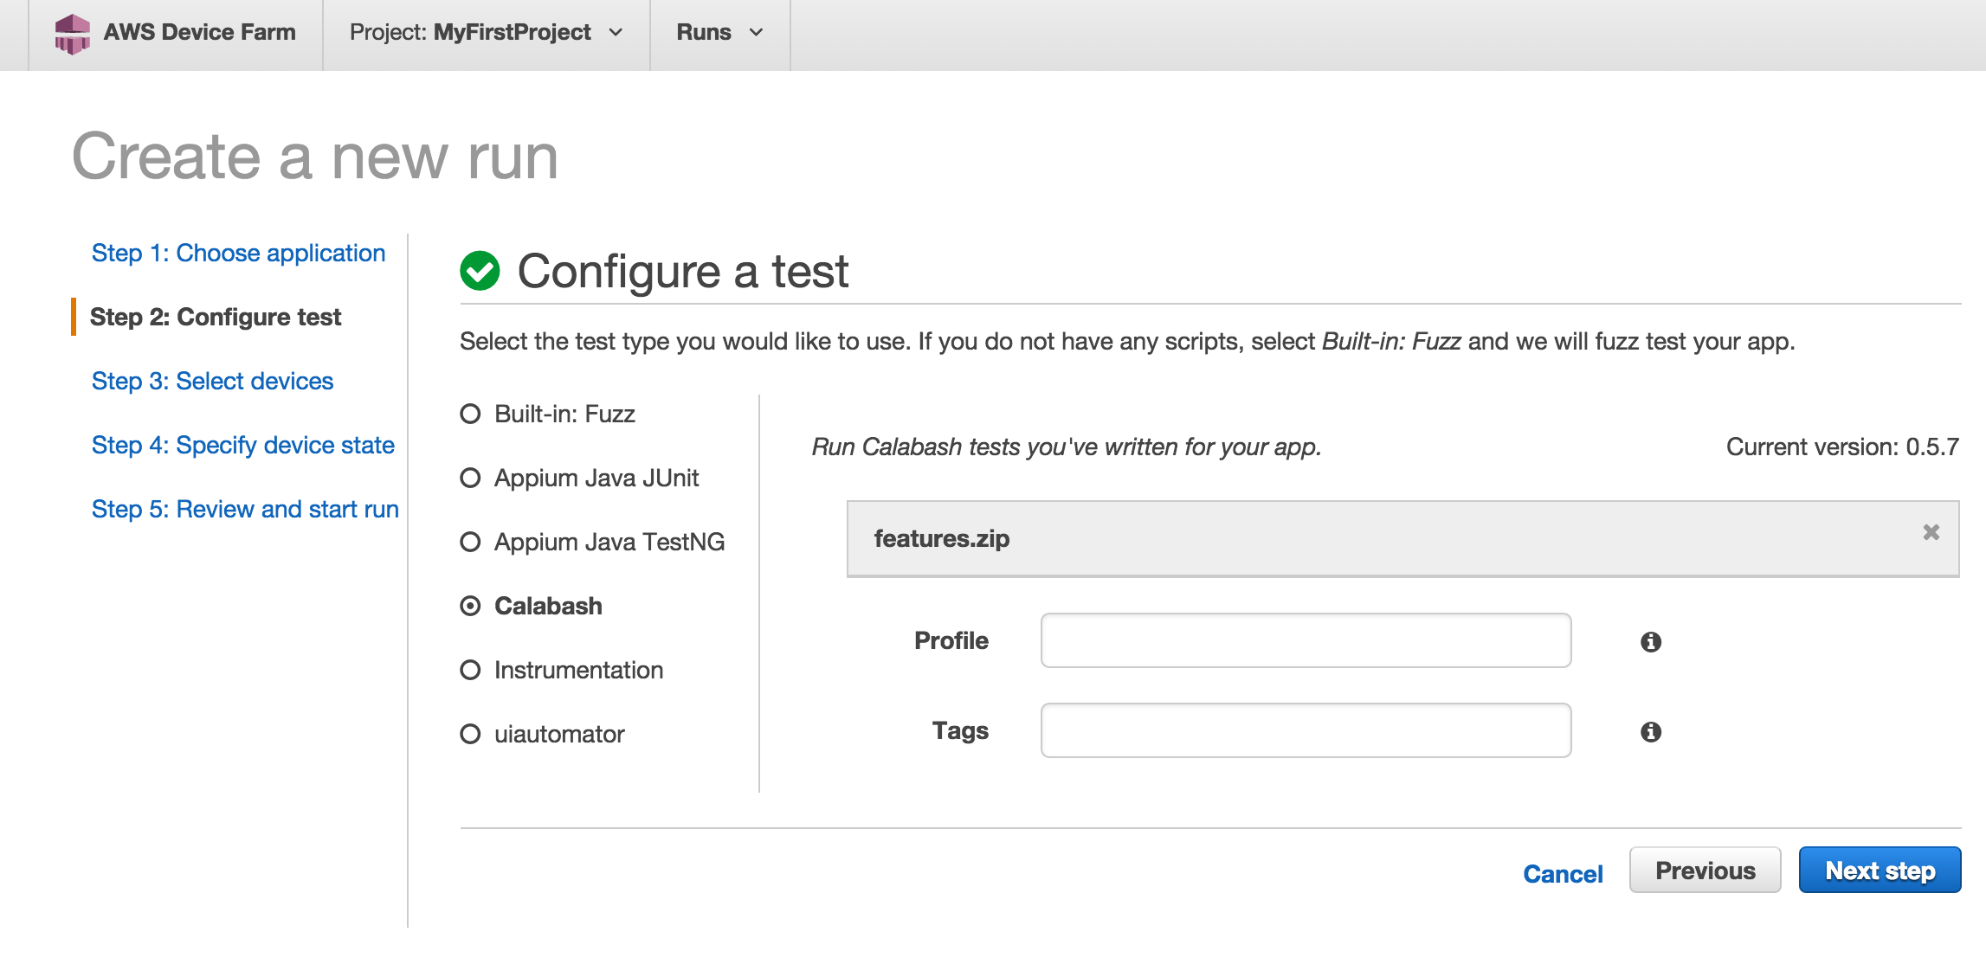Click the AWS Device Farm logo icon
Viewport: 1986px width, 964px height.
click(x=72, y=33)
